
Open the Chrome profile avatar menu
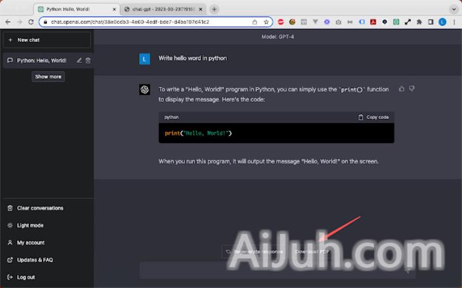point(442,22)
